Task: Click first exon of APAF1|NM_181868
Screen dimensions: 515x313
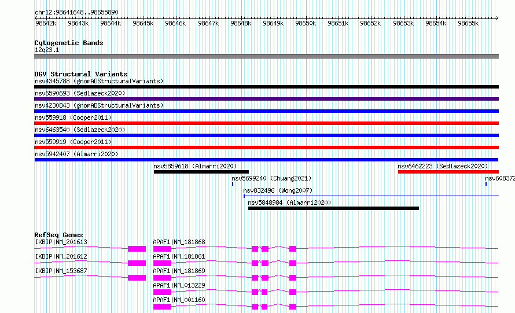Action: (x=162, y=249)
